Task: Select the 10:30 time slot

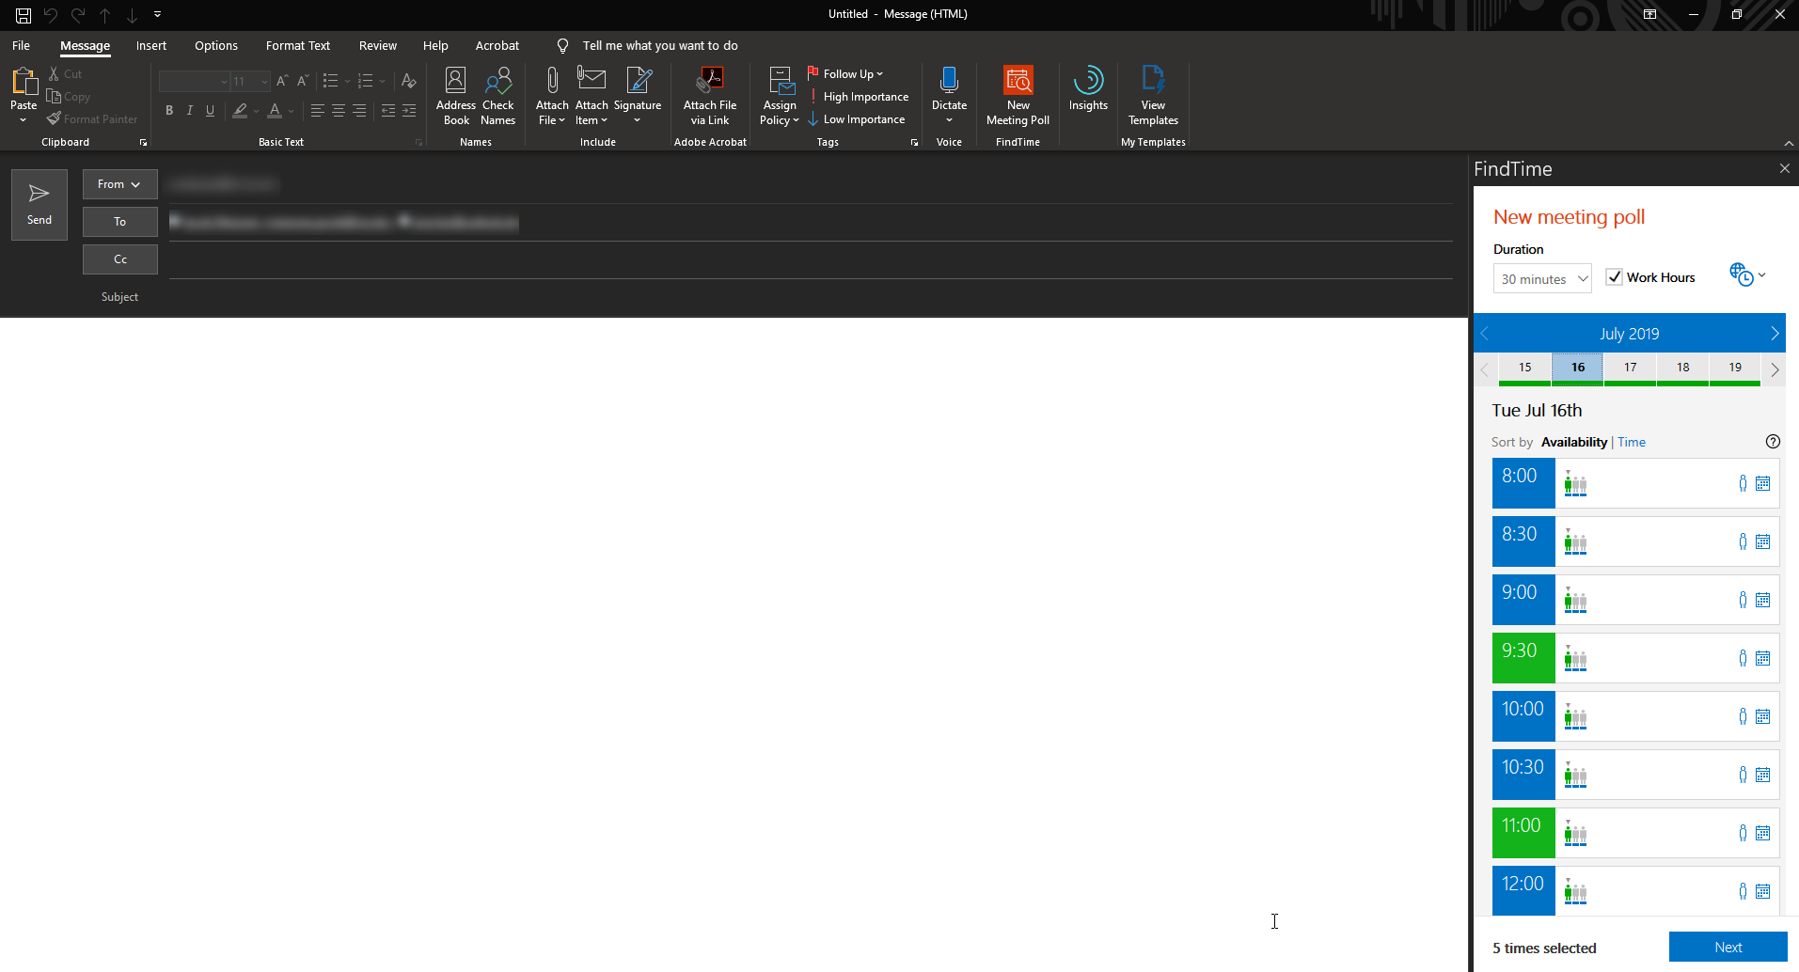Action: [1523, 775]
